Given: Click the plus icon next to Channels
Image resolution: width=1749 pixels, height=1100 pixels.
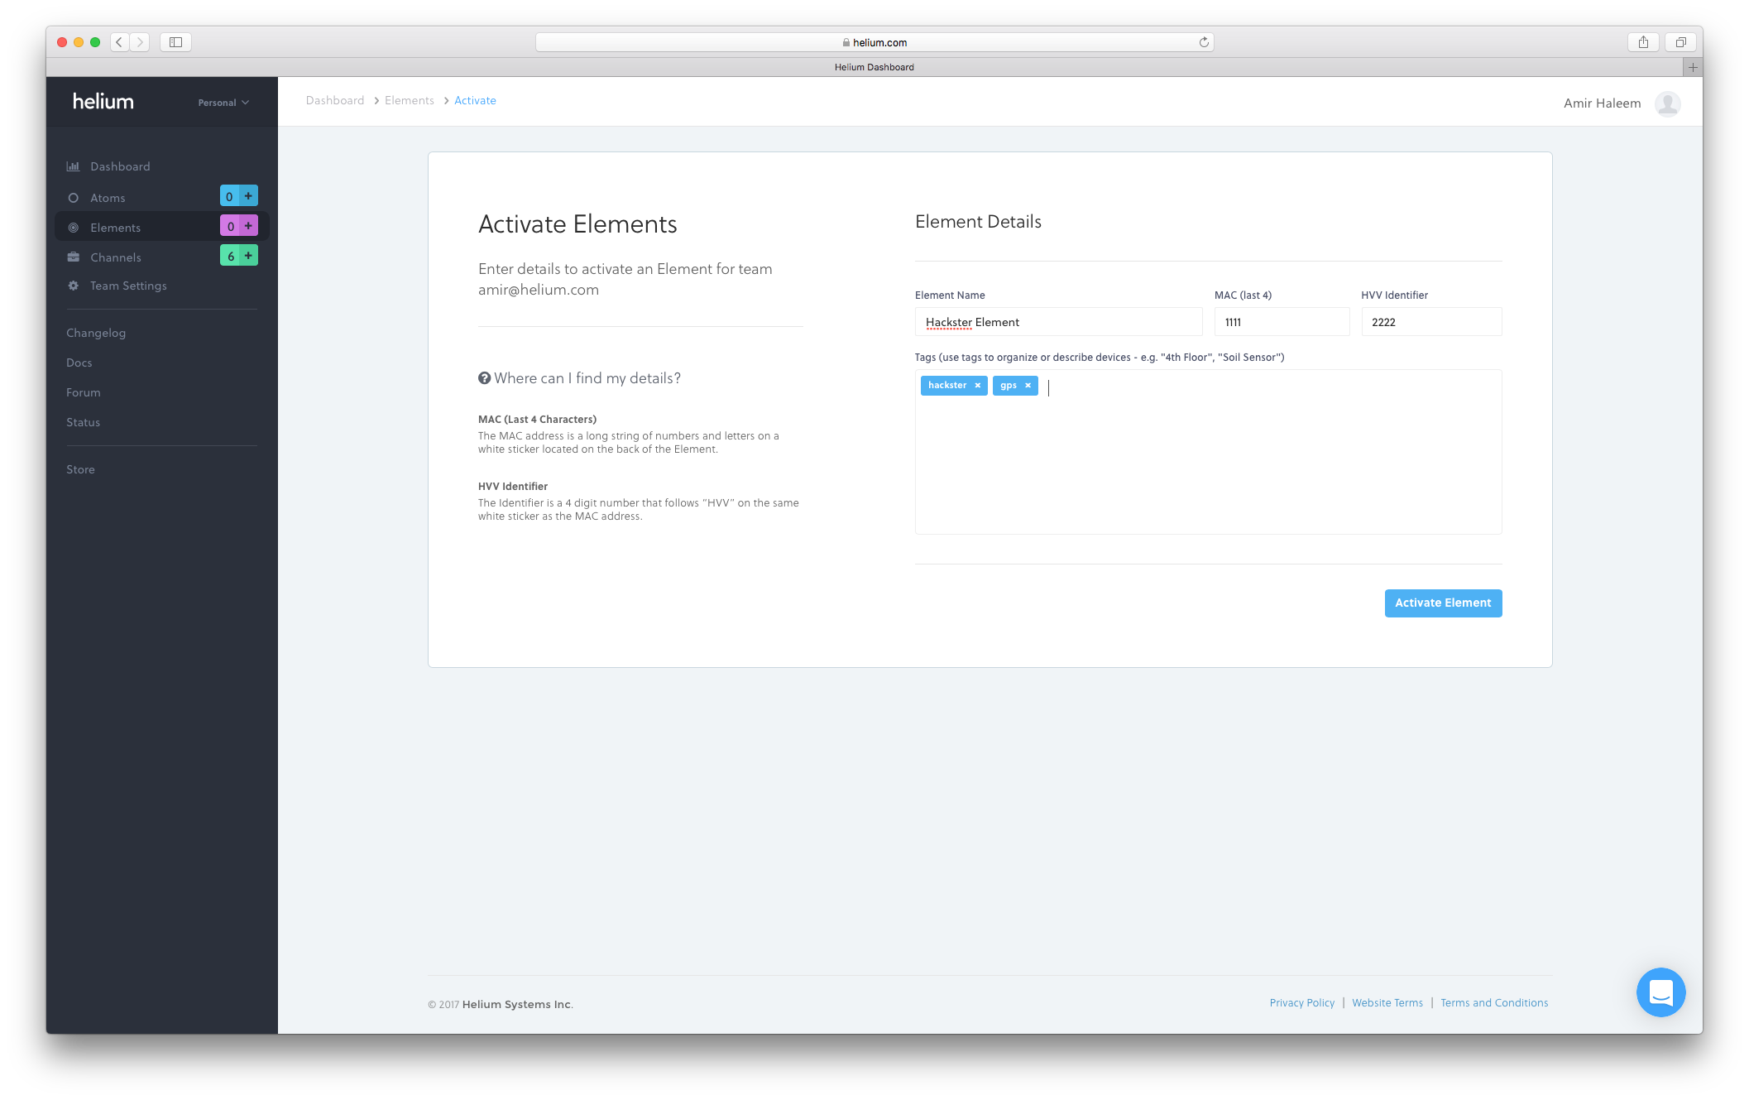Looking at the screenshot, I should 248,256.
